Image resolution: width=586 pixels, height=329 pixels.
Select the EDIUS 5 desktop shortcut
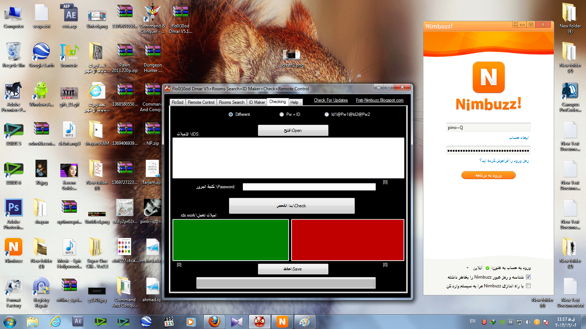click(14, 133)
